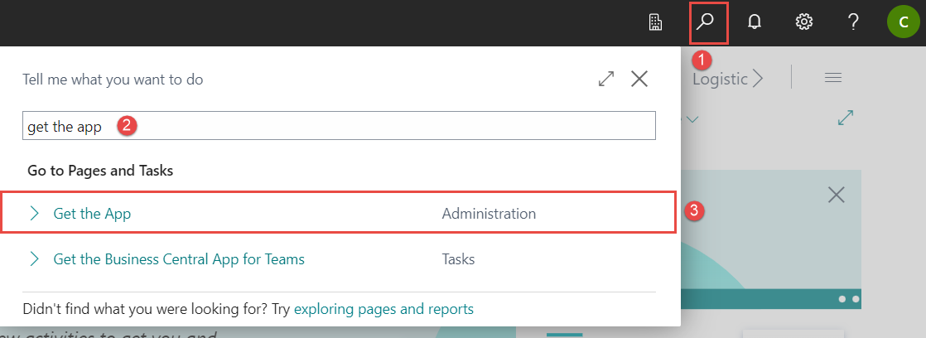Viewport: 926px width, 338px height.
Task: Open the user account avatar 'C'
Action: click(x=902, y=23)
